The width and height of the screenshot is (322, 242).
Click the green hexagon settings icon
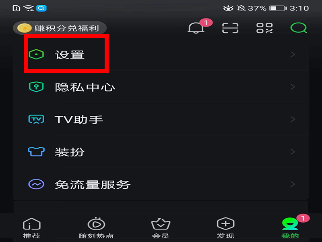point(36,54)
